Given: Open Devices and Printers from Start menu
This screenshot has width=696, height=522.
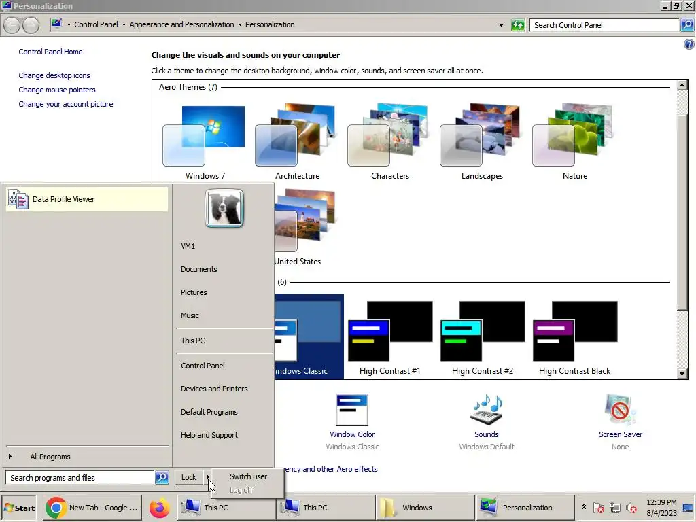Looking at the screenshot, I should (x=214, y=388).
